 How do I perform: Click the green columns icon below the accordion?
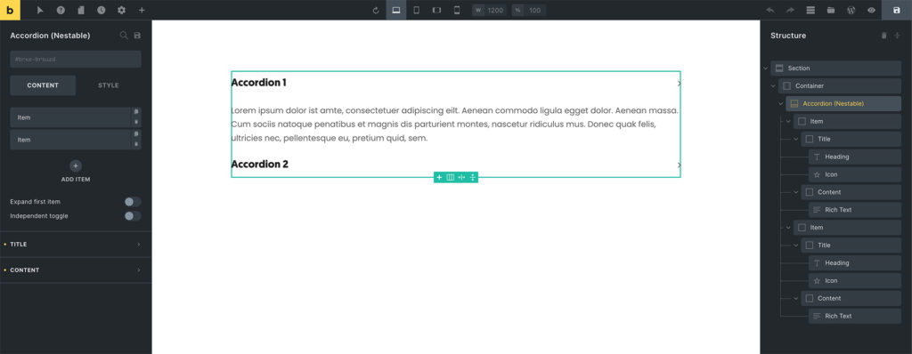coord(450,177)
